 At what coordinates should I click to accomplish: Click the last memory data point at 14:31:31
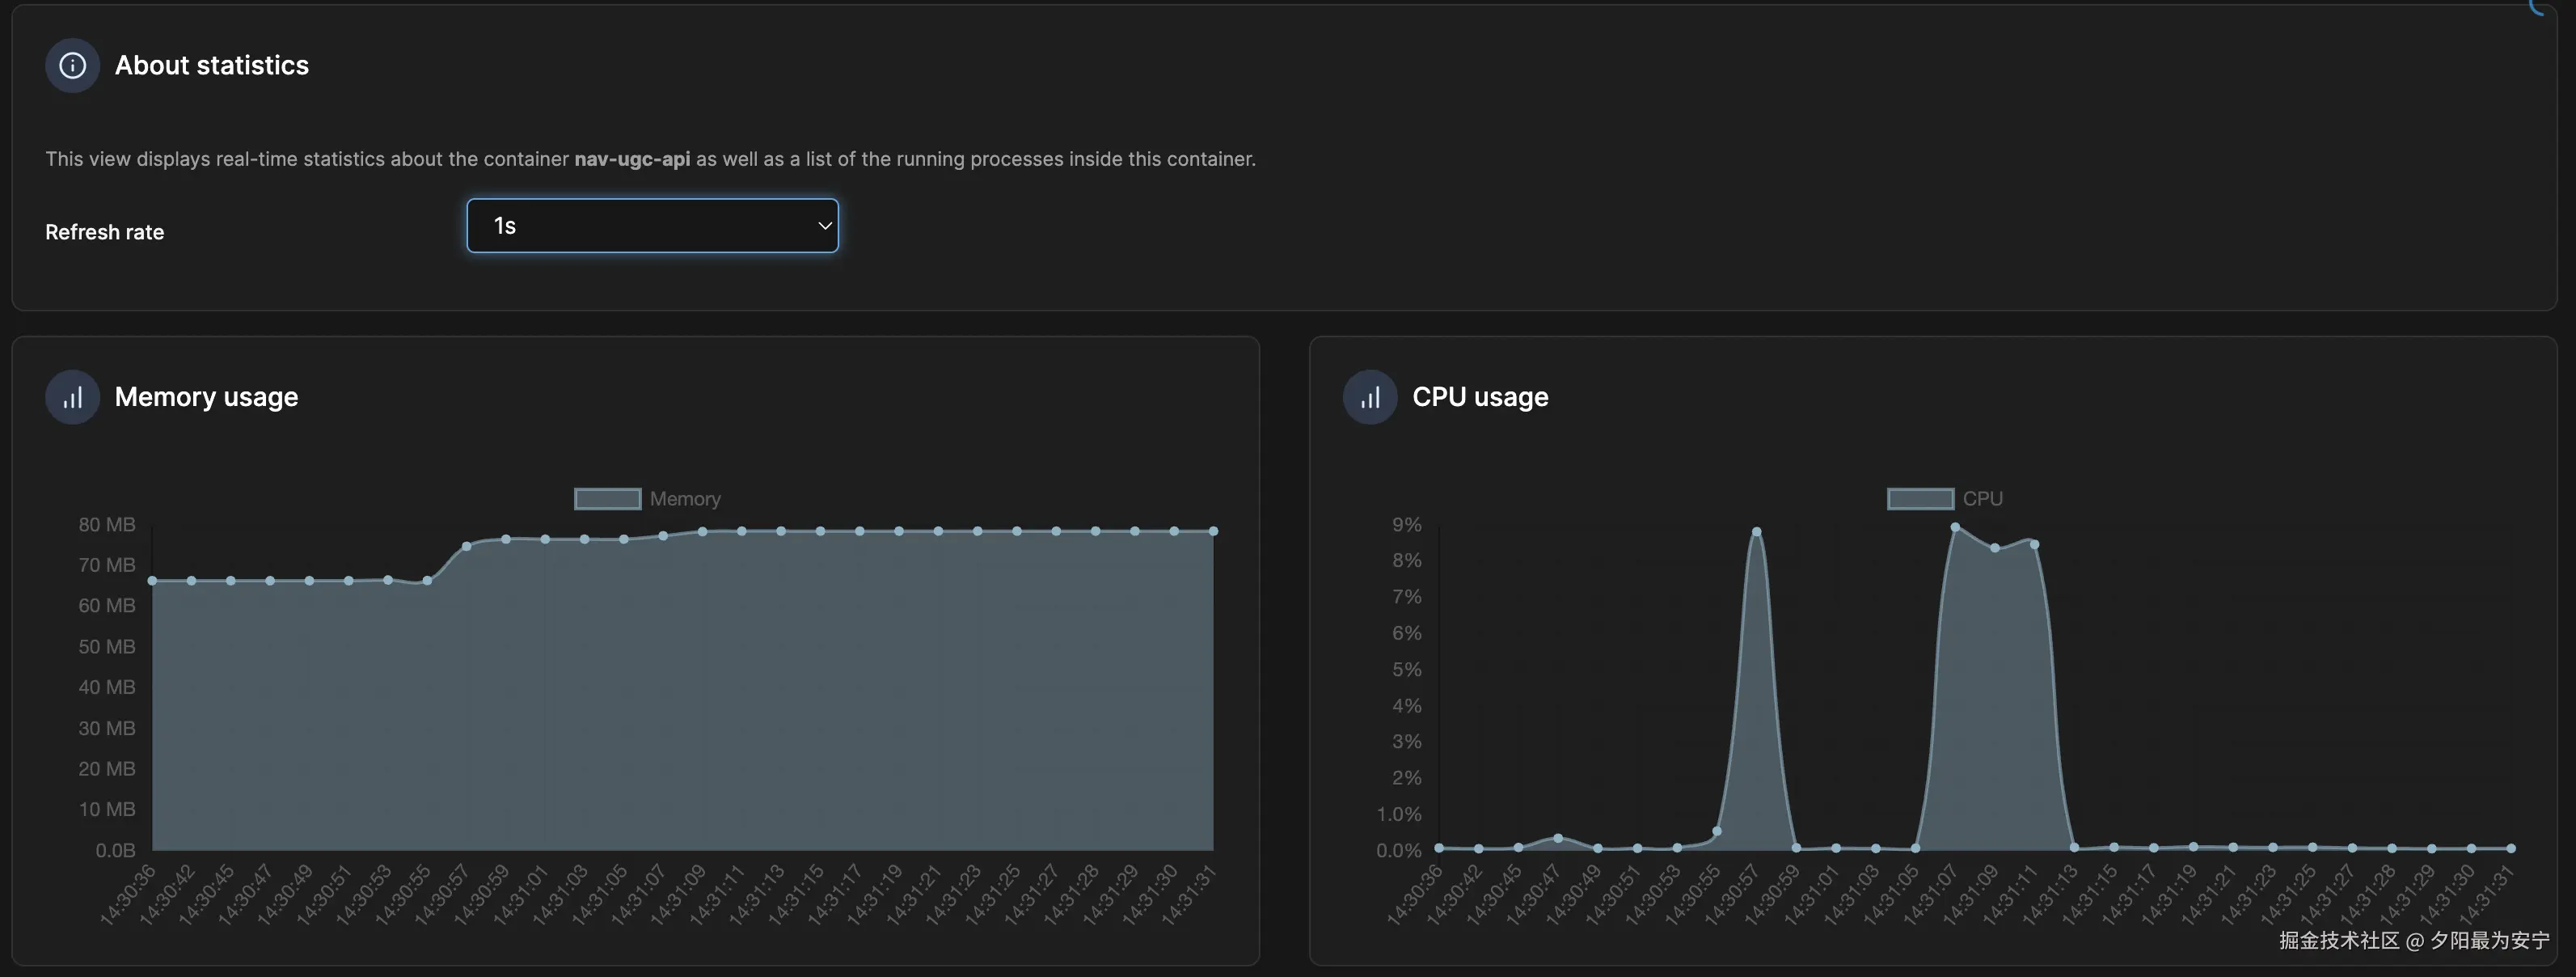point(1213,531)
